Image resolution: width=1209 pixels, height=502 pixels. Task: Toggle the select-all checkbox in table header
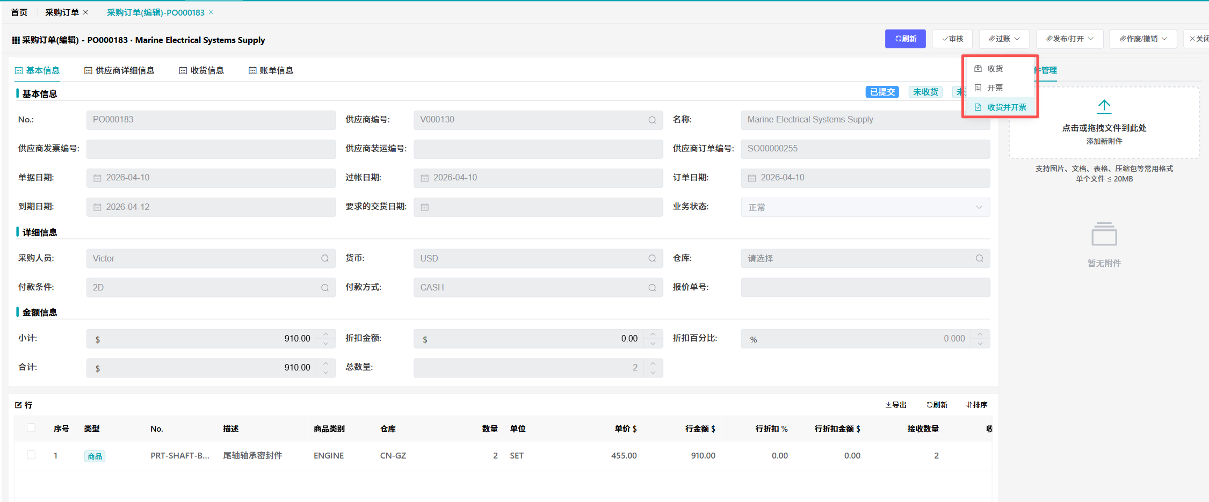click(x=31, y=428)
